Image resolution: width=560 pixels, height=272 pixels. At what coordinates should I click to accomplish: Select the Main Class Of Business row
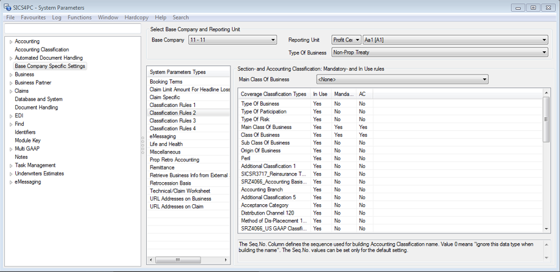(x=266, y=127)
